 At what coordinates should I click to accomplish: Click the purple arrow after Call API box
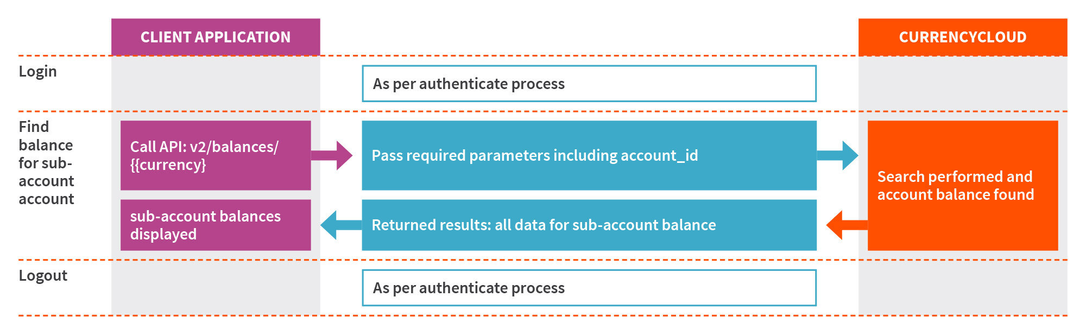(332, 155)
